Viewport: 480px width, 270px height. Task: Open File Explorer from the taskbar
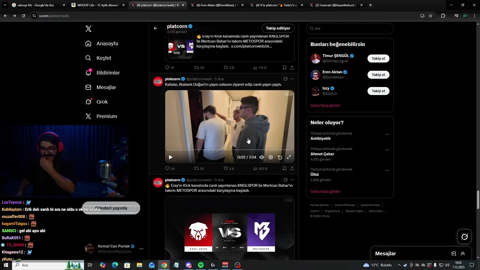click(x=139, y=265)
